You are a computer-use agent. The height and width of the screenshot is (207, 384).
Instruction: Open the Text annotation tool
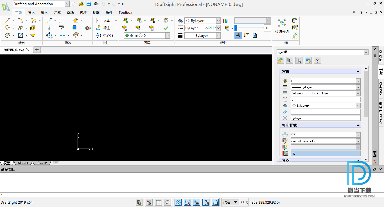103,21
